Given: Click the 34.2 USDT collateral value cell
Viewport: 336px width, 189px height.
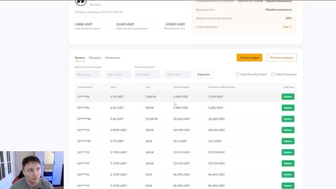Looking at the screenshot, I should coord(215,141).
